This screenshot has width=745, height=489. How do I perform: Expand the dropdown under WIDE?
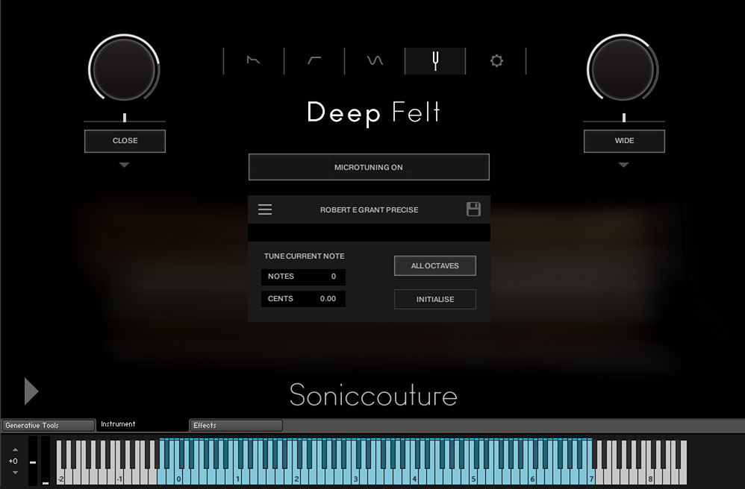(x=623, y=165)
